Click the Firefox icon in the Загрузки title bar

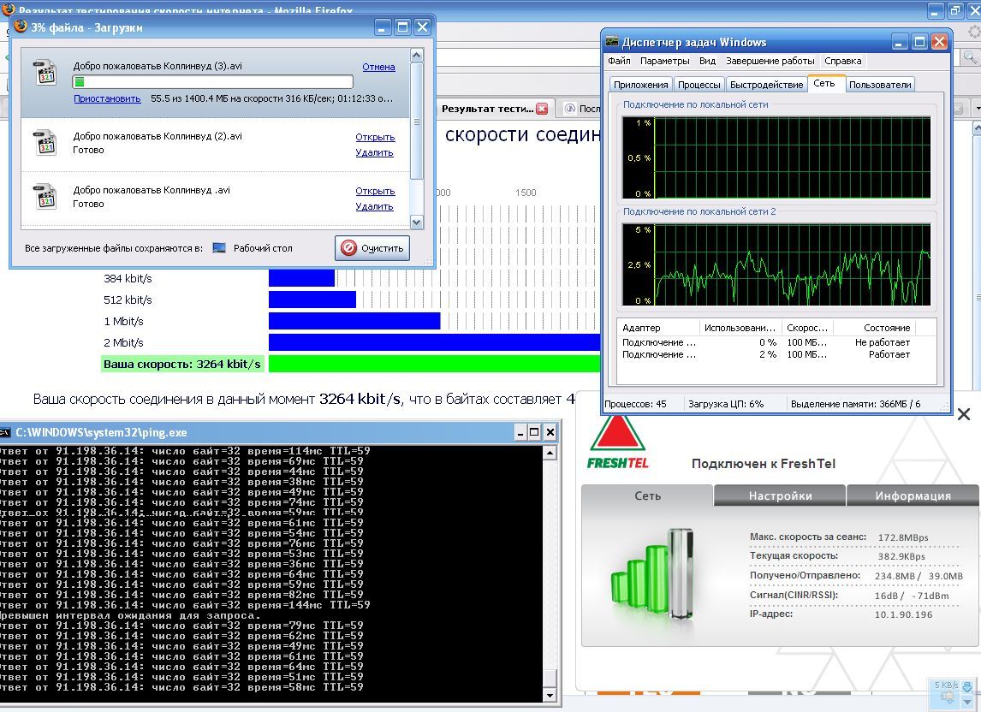21,27
